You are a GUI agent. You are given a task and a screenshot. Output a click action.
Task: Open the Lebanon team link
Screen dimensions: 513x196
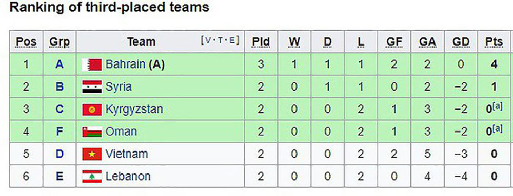128,176
